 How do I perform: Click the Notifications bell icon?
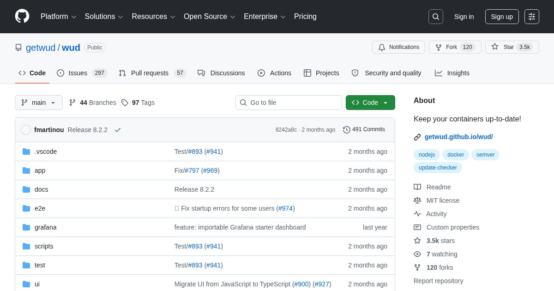382,47
